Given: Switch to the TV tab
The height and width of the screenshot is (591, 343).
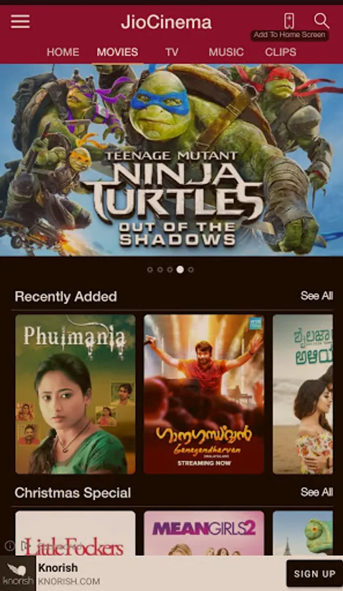Looking at the screenshot, I should (171, 52).
